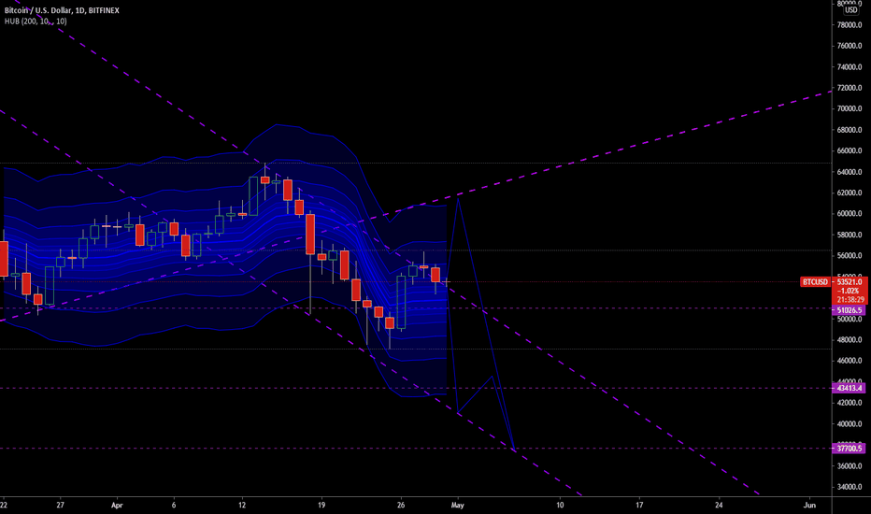Image resolution: width=871 pixels, height=514 pixels.
Task: Click the Apr date label on time axis
Action: click(117, 505)
